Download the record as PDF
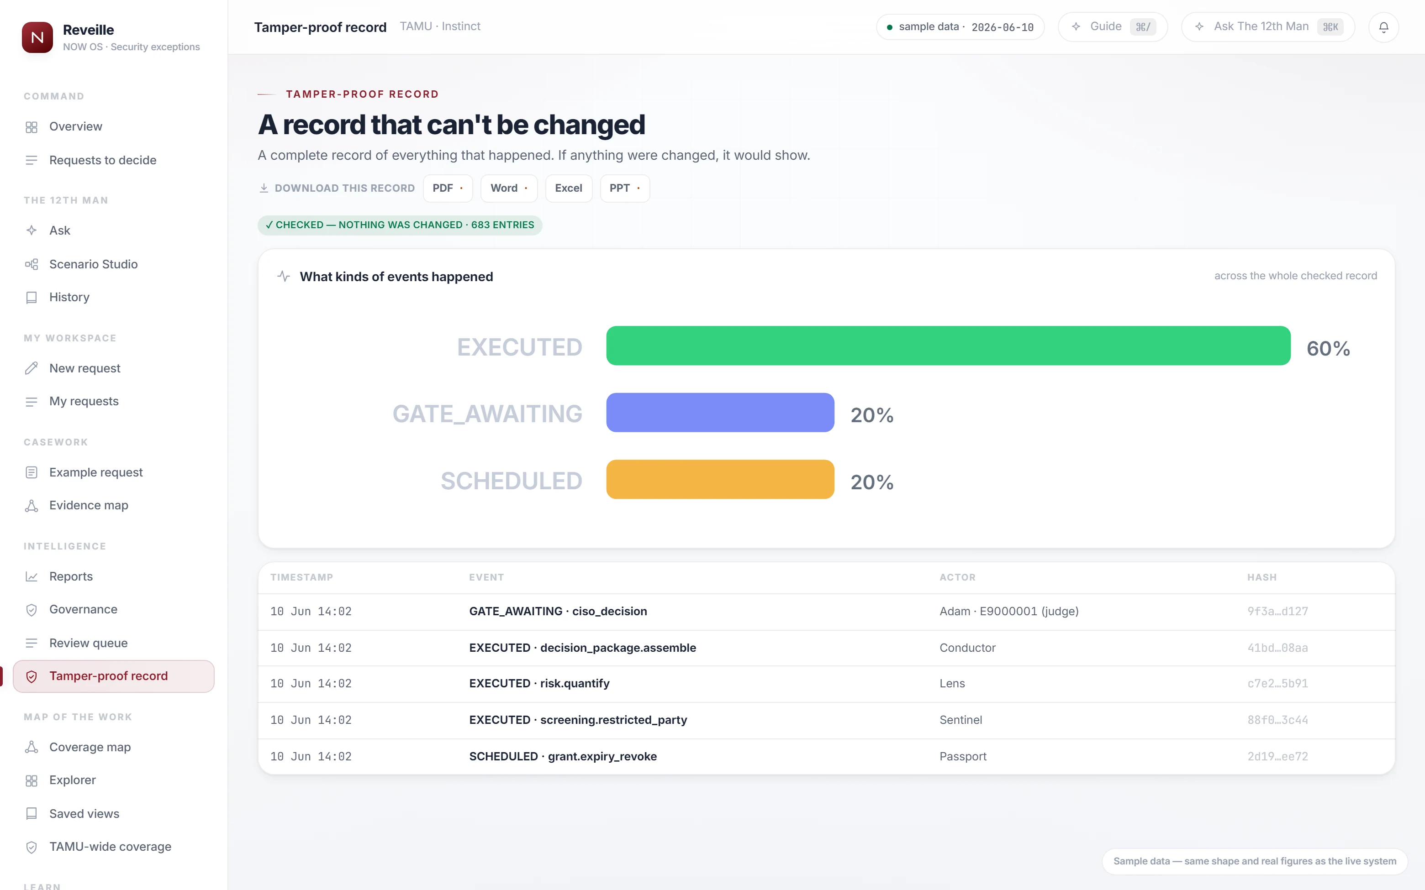Screen dimensions: 1425x890 coord(448,188)
